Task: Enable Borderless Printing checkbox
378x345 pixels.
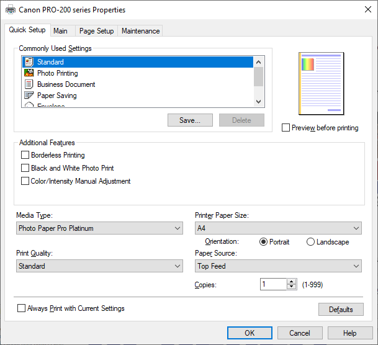Action: [25, 155]
